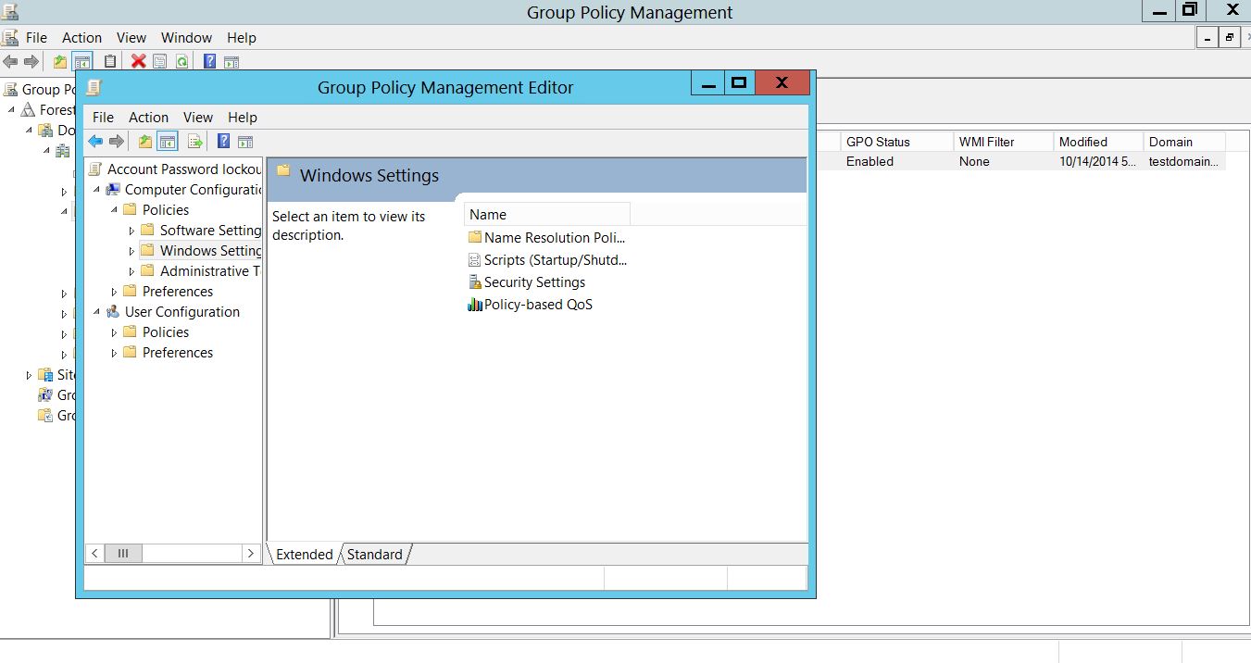
Task: Toggle console tree button in Editor toolbar
Action: coord(168,142)
